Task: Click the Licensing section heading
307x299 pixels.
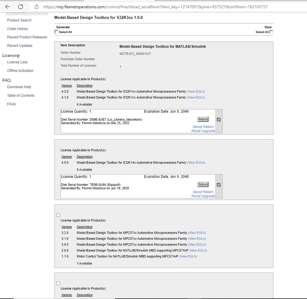Action: tap(11, 56)
